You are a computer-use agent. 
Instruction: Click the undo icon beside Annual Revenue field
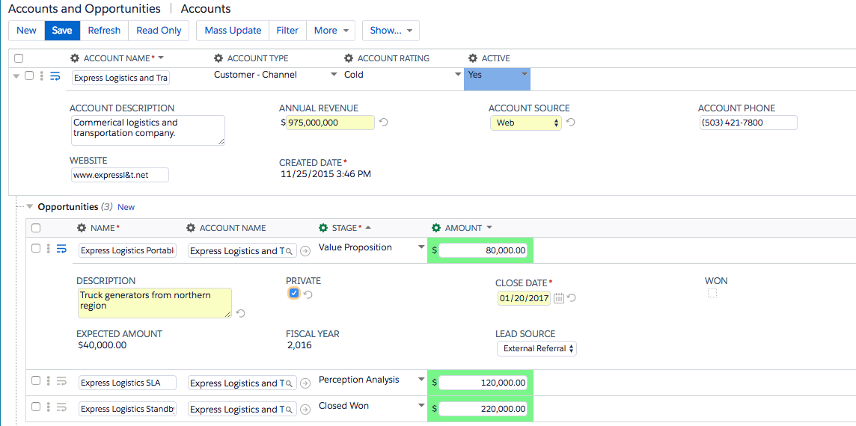(x=384, y=123)
